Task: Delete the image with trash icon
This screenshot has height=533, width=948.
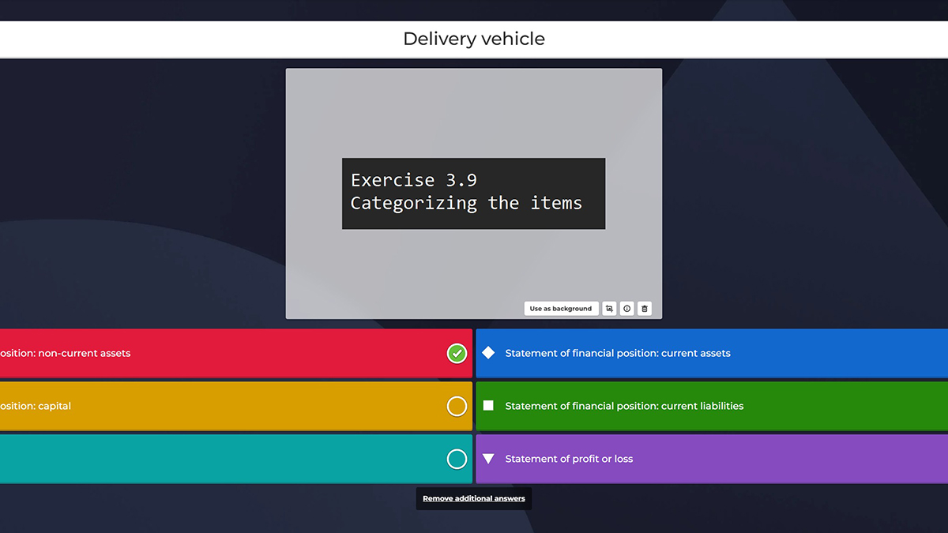Action: (x=645, y=309)
